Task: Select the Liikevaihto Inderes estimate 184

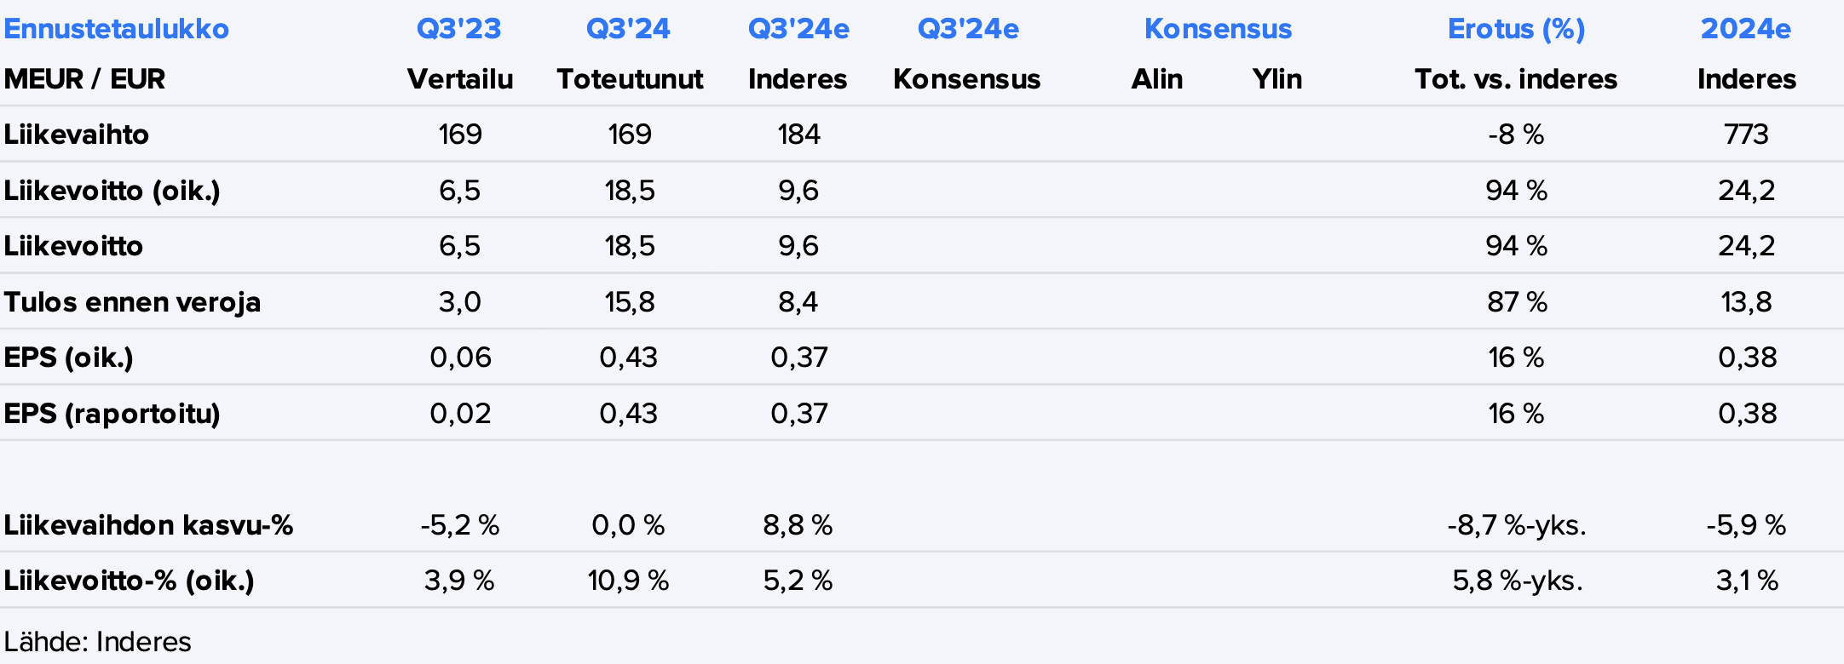Action: (x=798, y=135)
